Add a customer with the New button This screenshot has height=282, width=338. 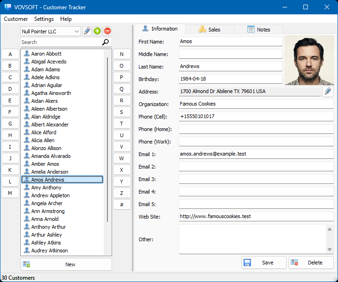66,264
